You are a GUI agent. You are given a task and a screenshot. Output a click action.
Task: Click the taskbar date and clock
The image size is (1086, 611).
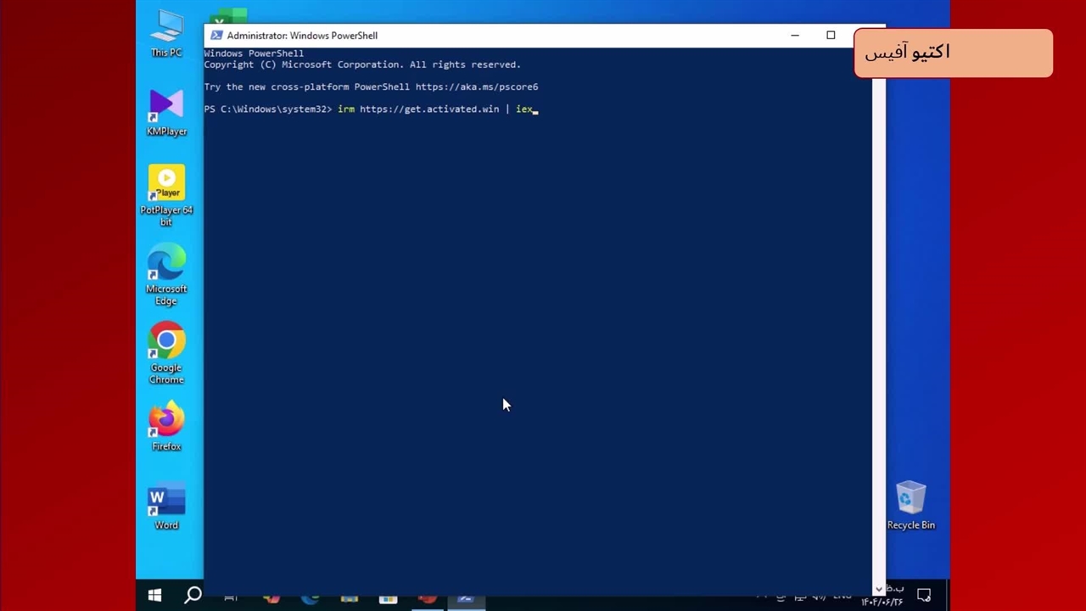(882, 596)
